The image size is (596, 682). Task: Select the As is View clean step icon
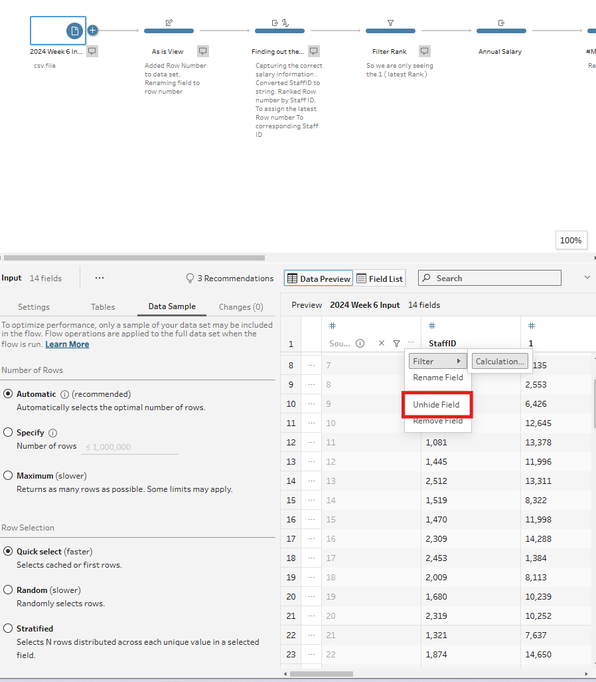(x=169, y=23)
